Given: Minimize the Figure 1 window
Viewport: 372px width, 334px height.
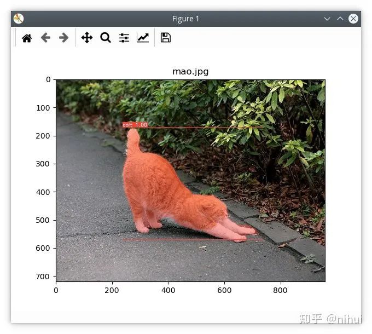Looking at the screenshot, I should coord(327,19).
